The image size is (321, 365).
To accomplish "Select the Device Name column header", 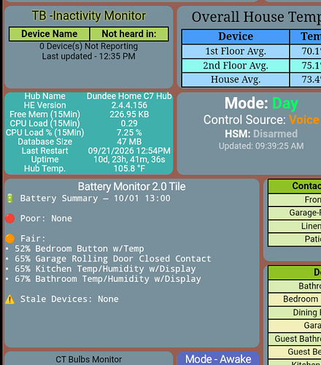I will (x=50, y=34).
